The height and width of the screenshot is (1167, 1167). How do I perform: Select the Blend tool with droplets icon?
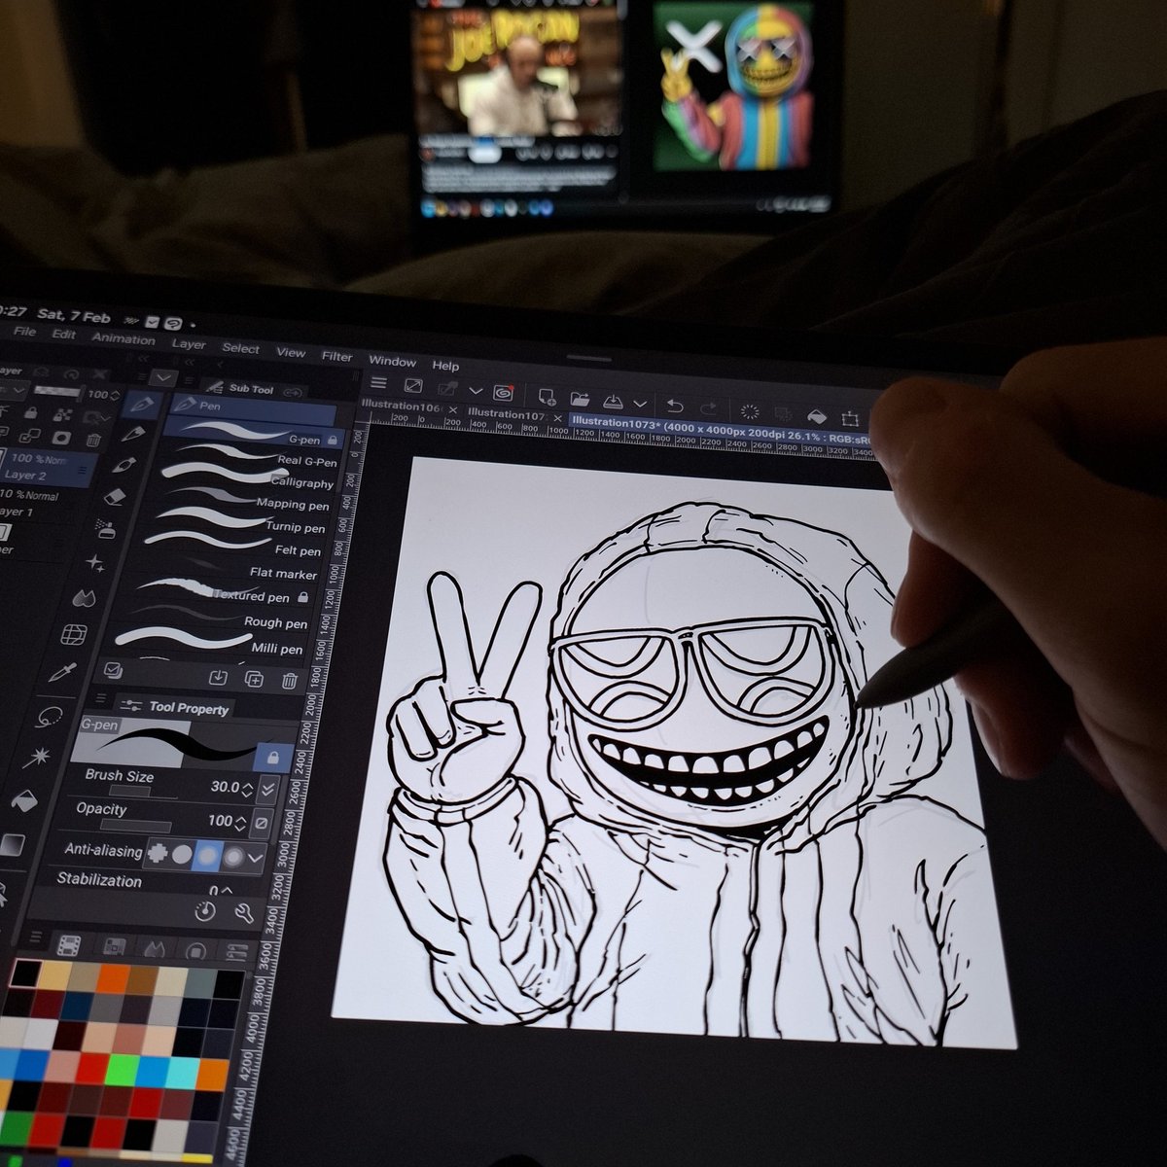(x=85, y=596)
